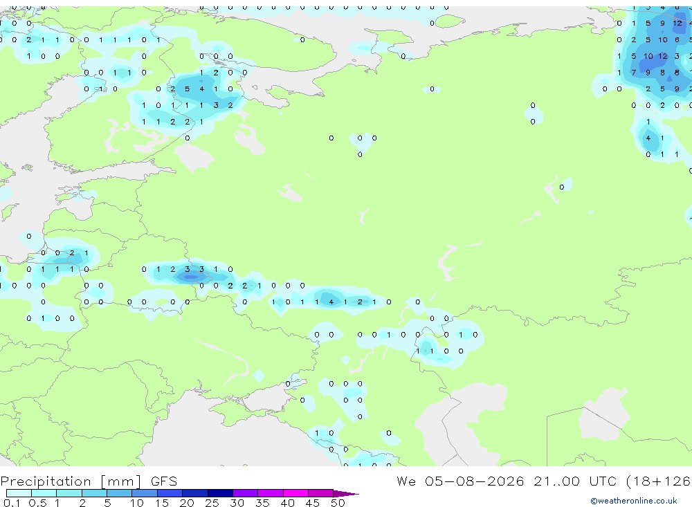
Task: Click legend label '0.5'
Action: coord(37,503)
